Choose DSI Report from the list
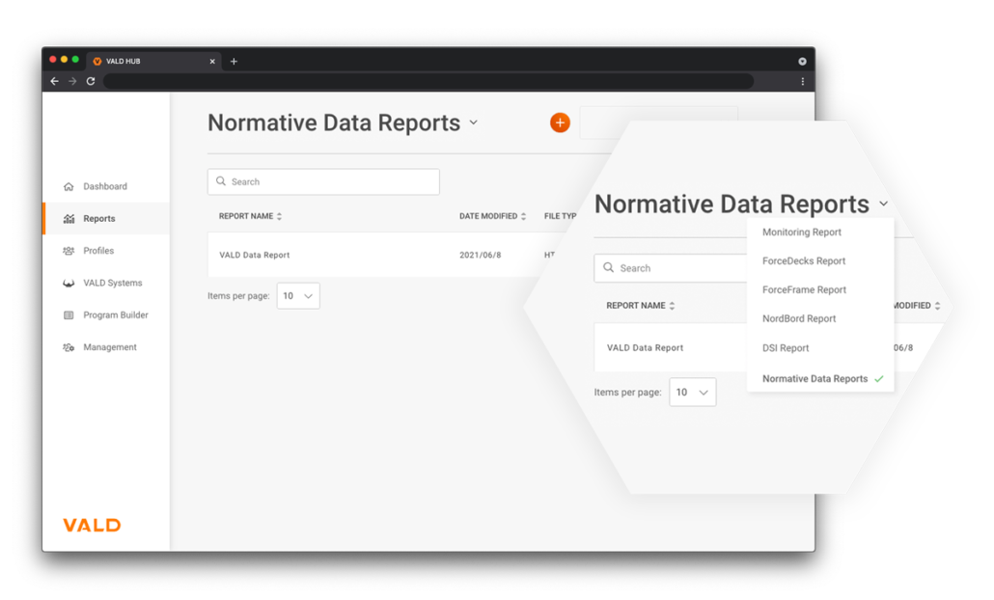The image size is (994, 600). 786,348
